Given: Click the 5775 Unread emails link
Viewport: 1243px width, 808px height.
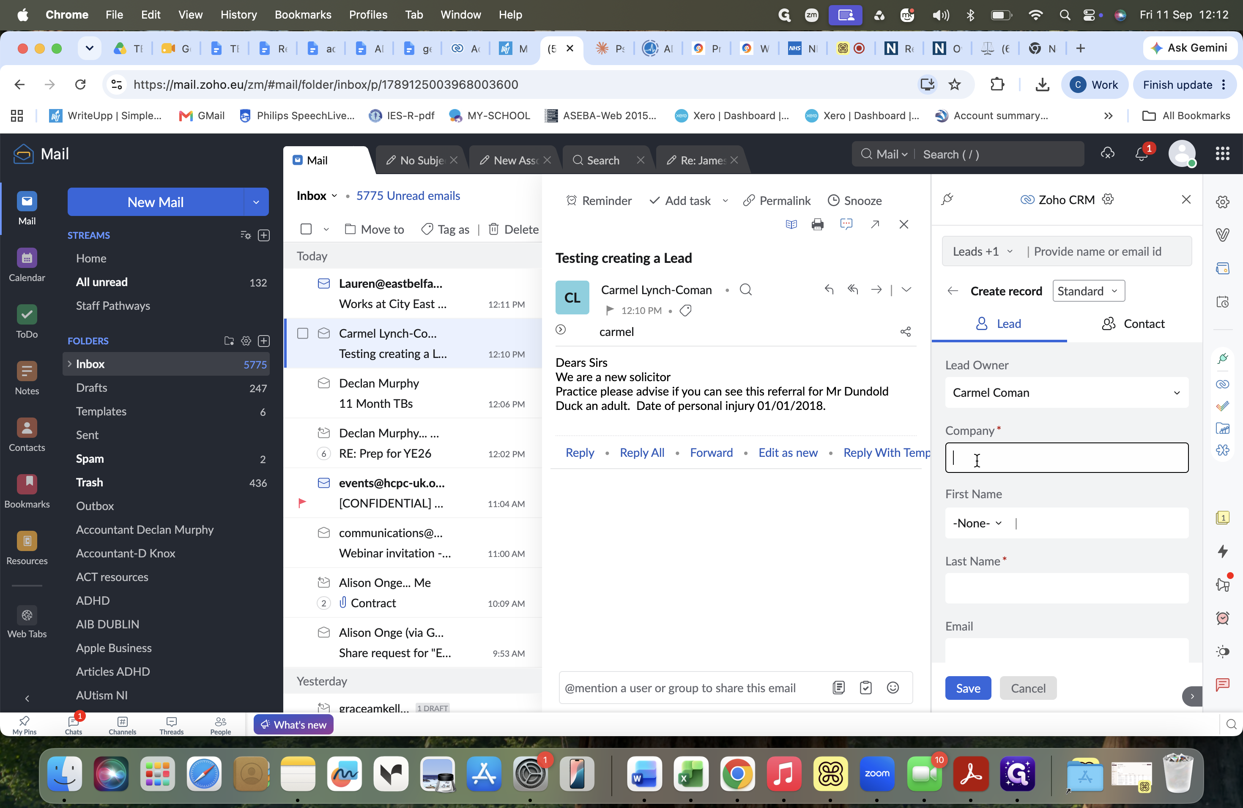Looking at the screenshot, I should tap(408, 196).
